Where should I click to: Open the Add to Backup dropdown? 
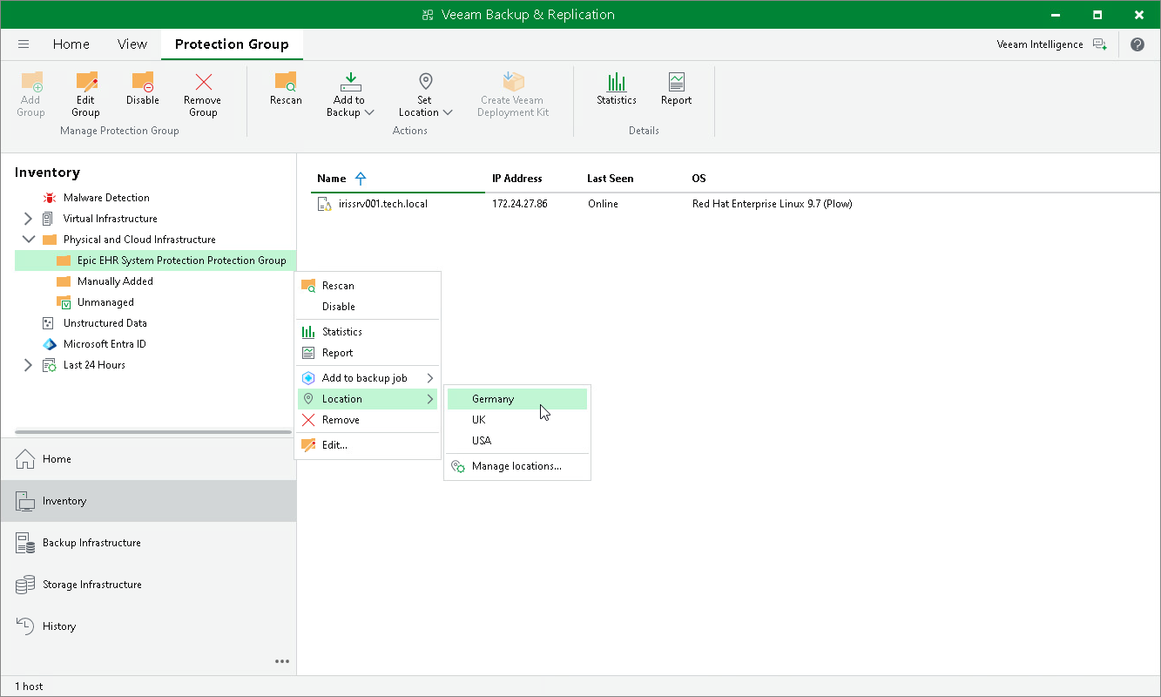(350, 94)
